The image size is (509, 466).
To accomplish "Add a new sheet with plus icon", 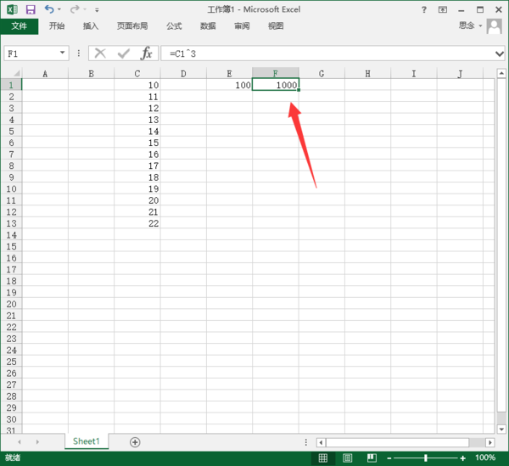I will [x=134, y=442].
